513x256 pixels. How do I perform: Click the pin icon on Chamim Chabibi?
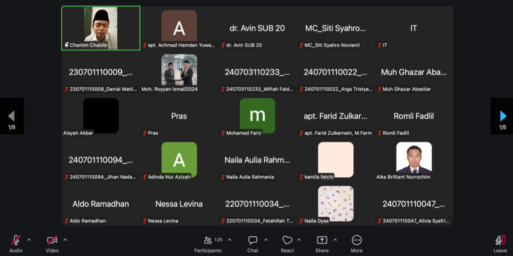(x=67, y=45)
